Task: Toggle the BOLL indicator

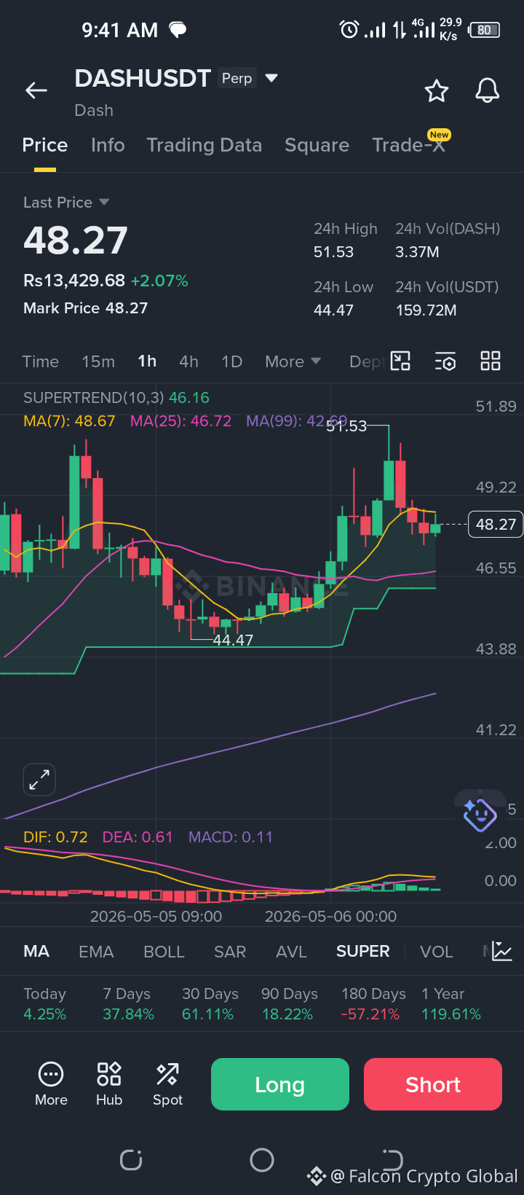Action: 164,952
